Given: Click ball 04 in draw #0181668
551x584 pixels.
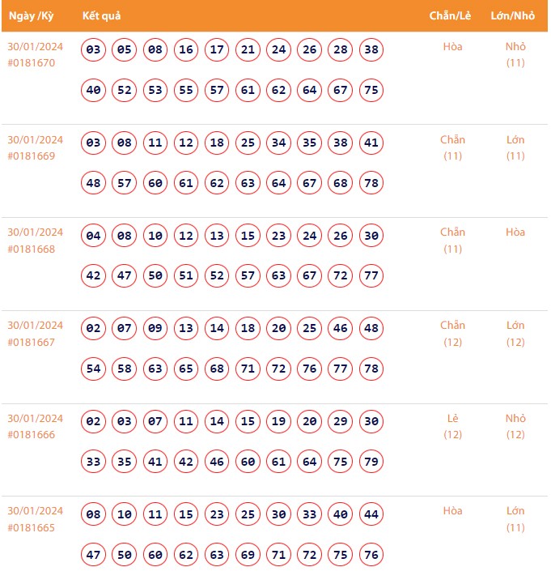Looking at the screenshot, I should (x=94, y=237).
